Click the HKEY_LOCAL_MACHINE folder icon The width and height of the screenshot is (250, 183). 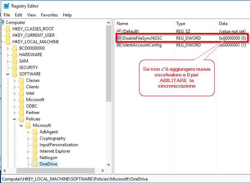[x=8, y=42]
